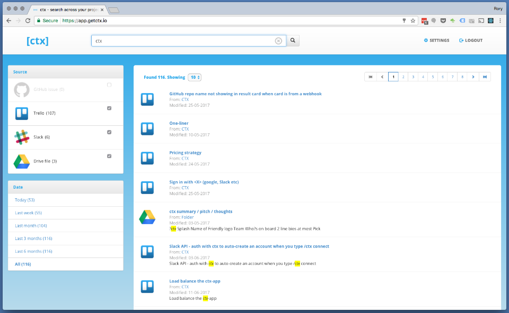
Task: Go to first page of results
Action: click(x=371, y=77)
